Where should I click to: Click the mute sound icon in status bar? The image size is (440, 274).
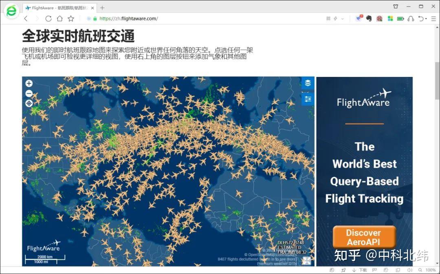pos(410,270)
